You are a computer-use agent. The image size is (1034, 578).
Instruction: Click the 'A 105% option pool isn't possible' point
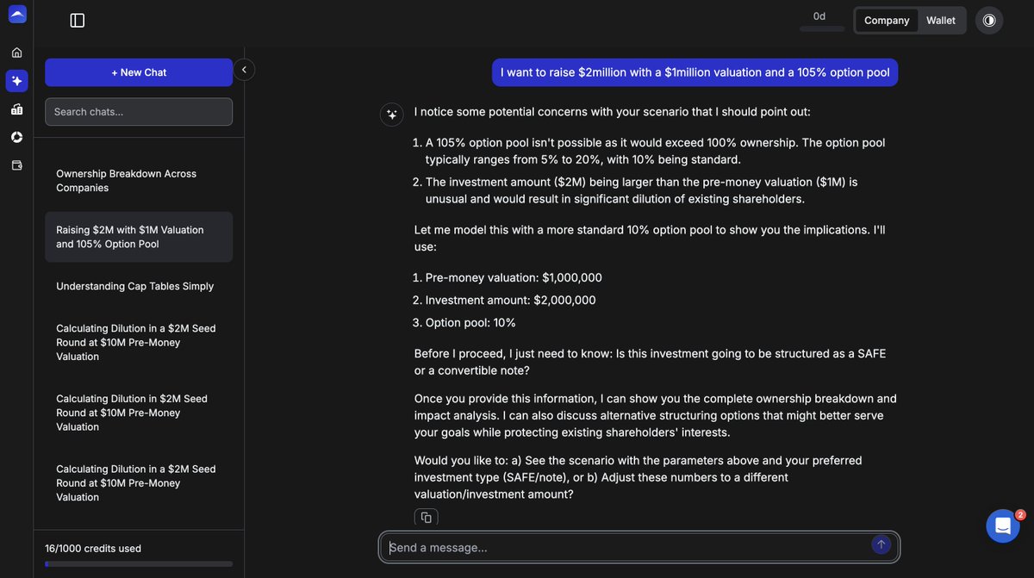click(655, 151)
